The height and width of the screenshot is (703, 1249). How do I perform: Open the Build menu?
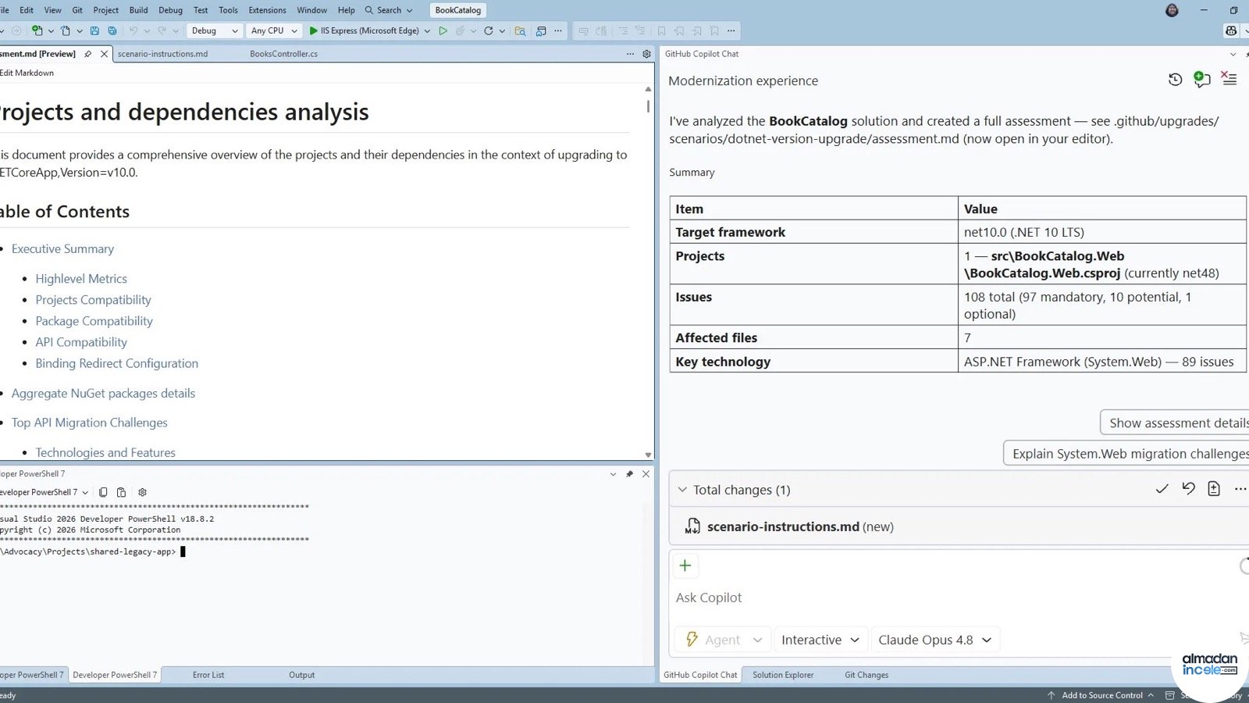[138, 10]
